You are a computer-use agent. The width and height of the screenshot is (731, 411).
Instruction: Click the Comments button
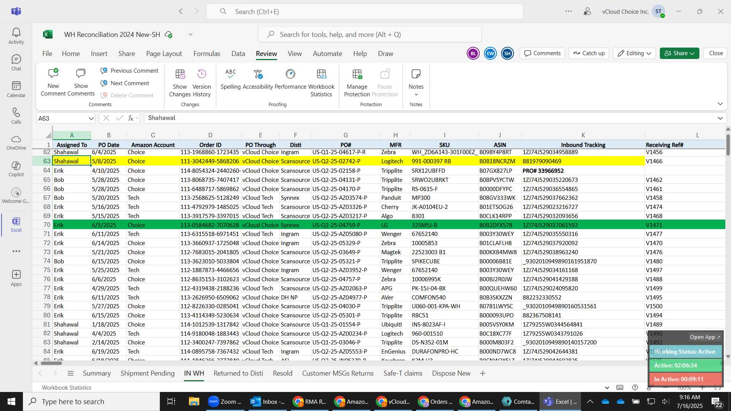point(542,53)
